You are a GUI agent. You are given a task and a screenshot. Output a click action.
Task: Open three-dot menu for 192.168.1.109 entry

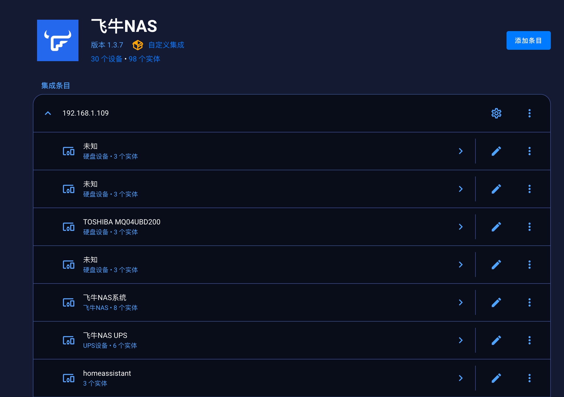529,113
